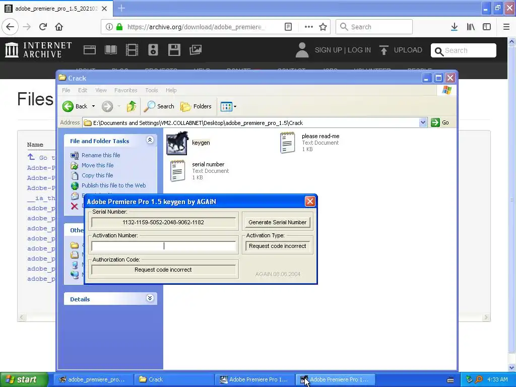Collapse the File and Folder Tasks panel

coord(150,140)
